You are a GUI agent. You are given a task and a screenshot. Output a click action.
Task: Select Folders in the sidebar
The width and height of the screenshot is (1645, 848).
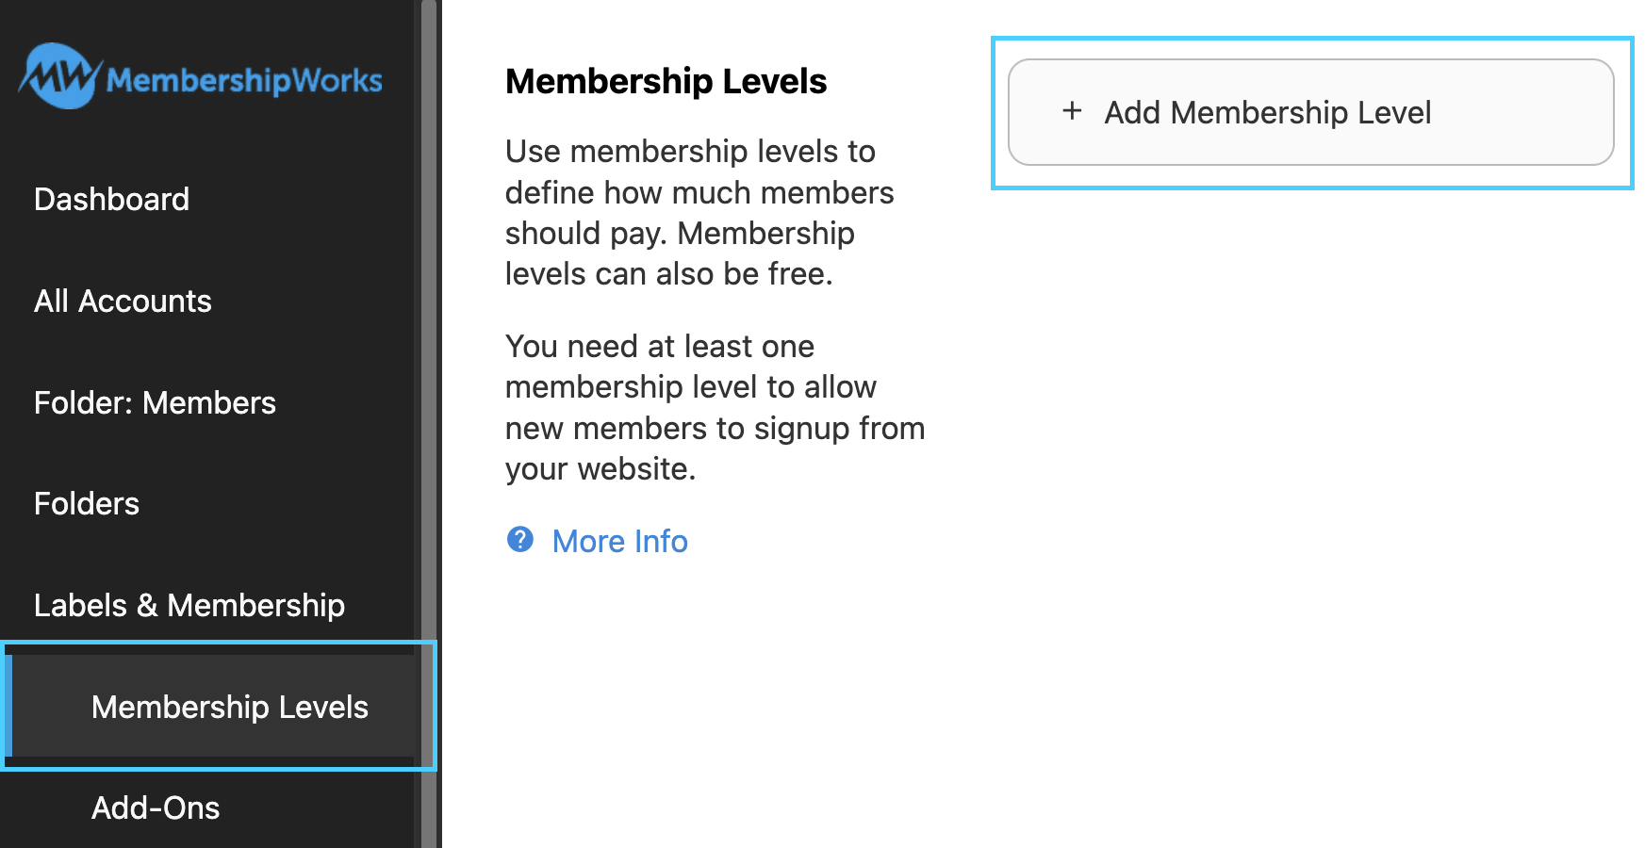87,504
